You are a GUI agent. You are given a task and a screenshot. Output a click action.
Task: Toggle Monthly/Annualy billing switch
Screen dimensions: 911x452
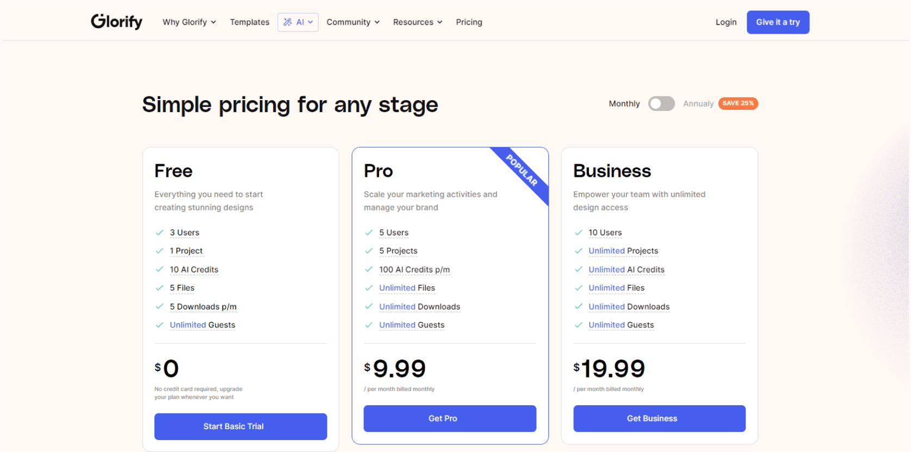coord(661,103)
